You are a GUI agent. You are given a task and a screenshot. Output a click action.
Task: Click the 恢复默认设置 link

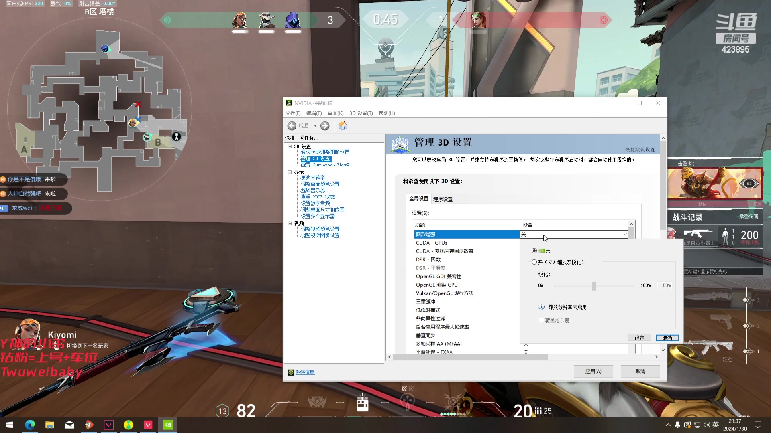coord(640,150)
